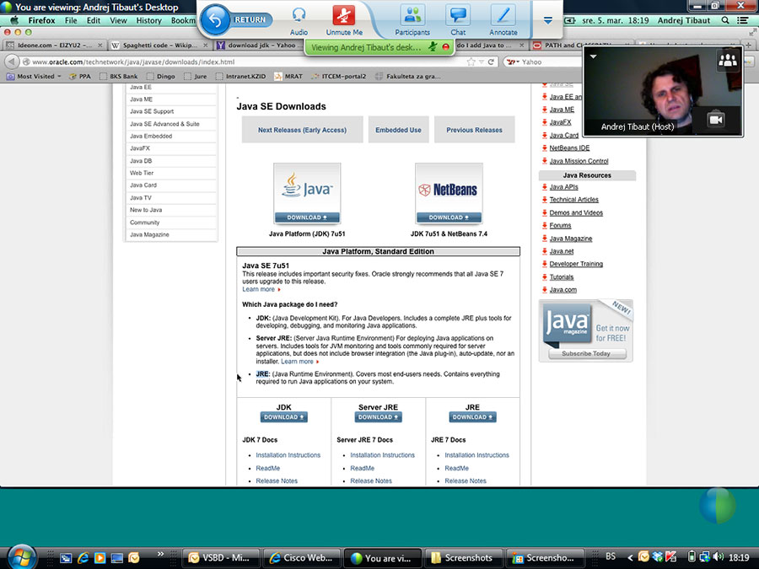Toggle the camera icon in video panel
The image size is (759, 569).
[x=716, y=120]
